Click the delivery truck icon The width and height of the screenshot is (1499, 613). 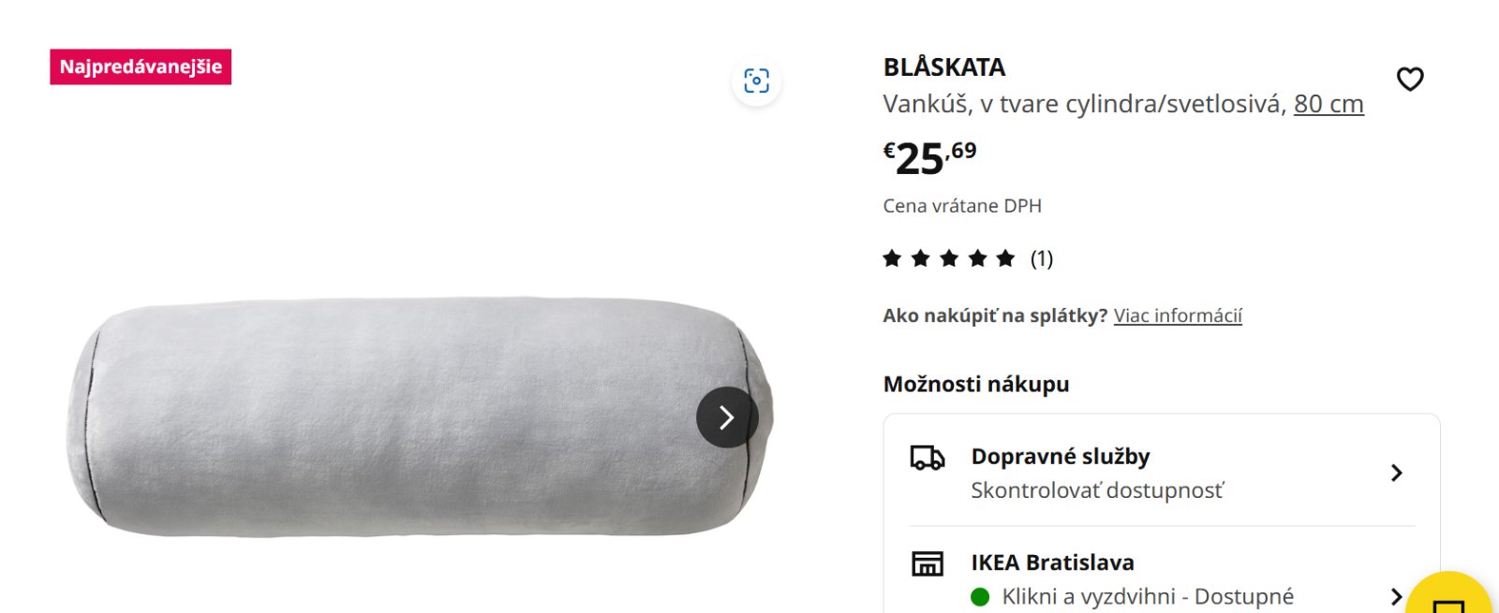[928, 458]
